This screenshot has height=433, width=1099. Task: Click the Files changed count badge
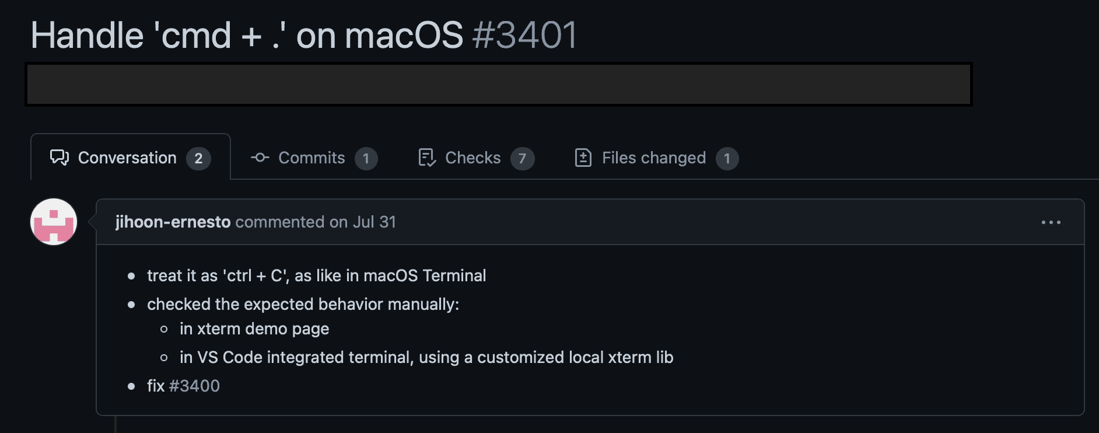tap(727, 158)
